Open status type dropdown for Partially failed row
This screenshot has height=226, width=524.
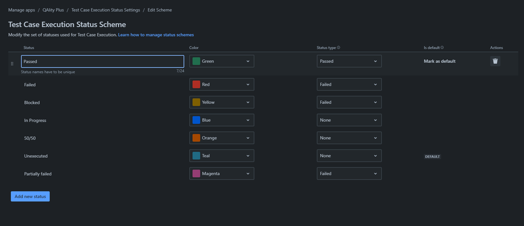[x=349, y=174]
